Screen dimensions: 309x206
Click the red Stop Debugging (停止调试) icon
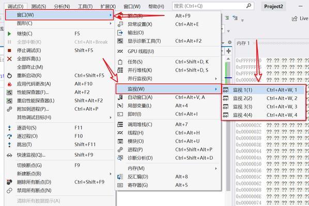9,50
